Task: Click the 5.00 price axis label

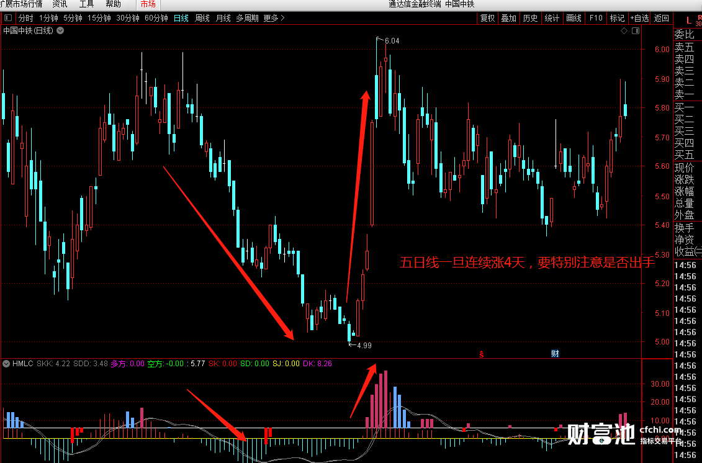Action: (662, 341)
